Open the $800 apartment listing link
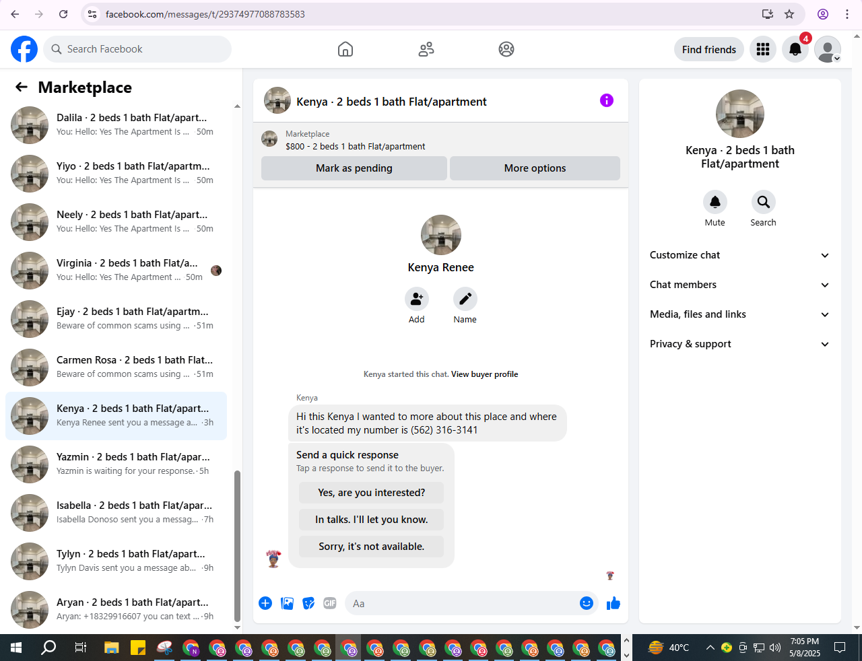Image resolution: width=862 pixels, height=661 pixels. pyautogui.click(x=356, y=146)
